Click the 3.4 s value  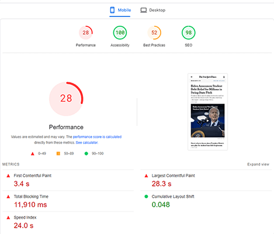click(x=22, y=184)
